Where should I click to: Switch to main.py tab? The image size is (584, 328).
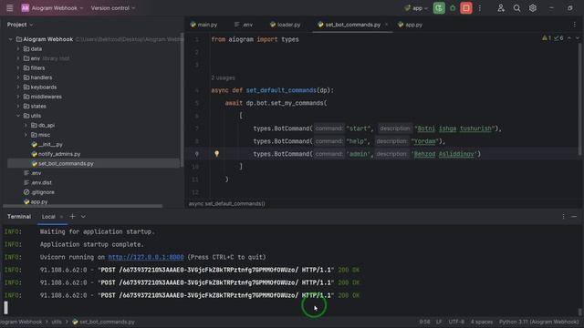[x=203, y=25]
